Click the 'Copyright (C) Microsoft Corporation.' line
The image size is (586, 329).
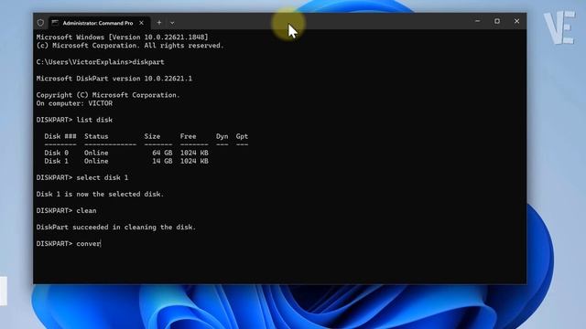108,95
